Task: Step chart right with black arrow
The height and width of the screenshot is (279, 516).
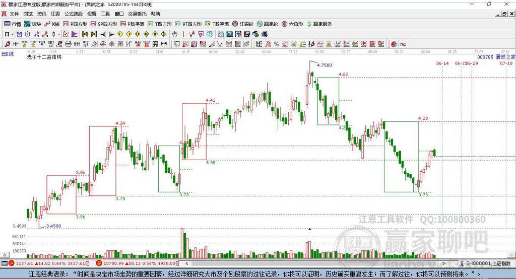Action: (x=111, y=34)
